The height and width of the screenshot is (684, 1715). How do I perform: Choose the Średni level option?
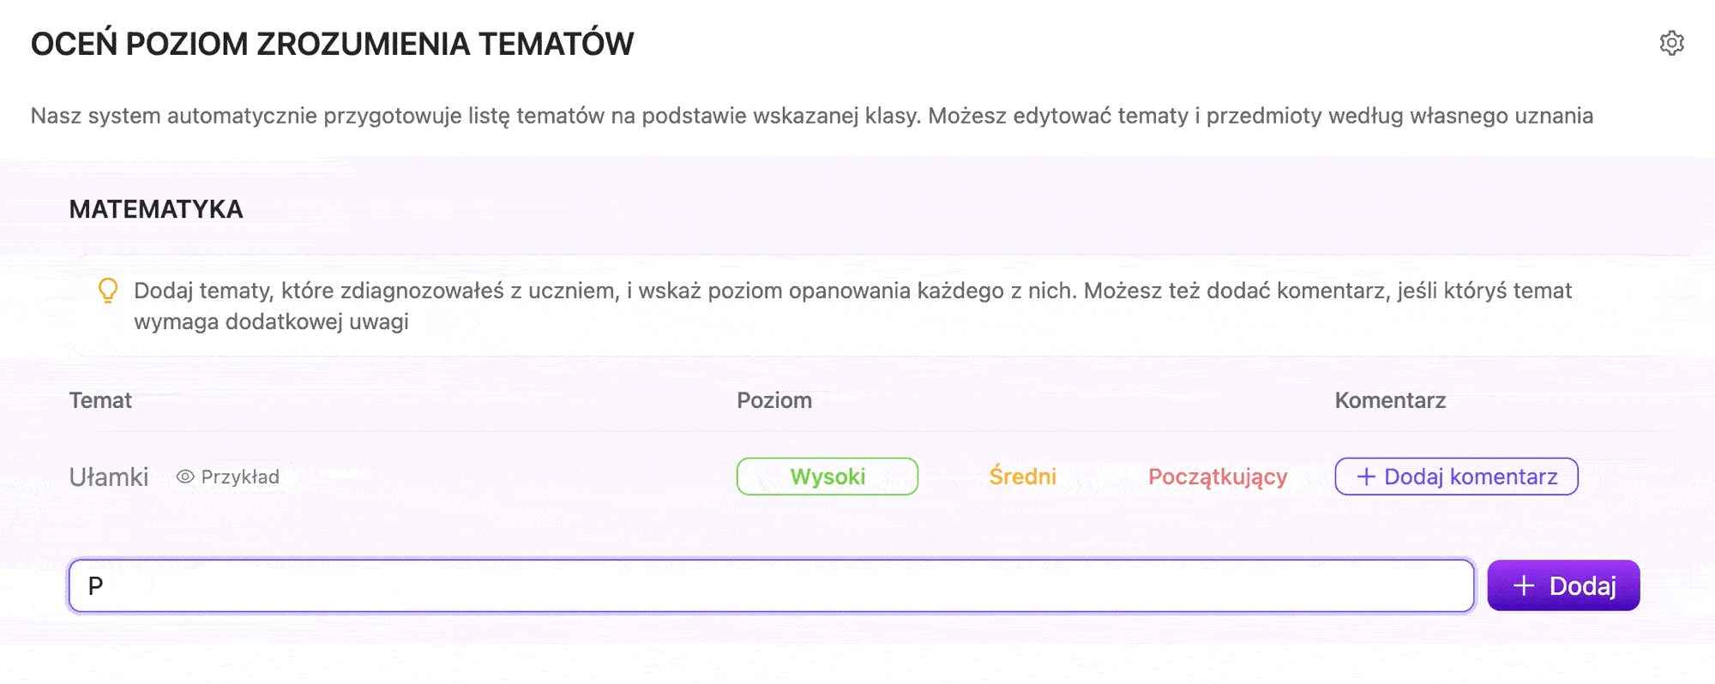click(x=1022, y=477)
